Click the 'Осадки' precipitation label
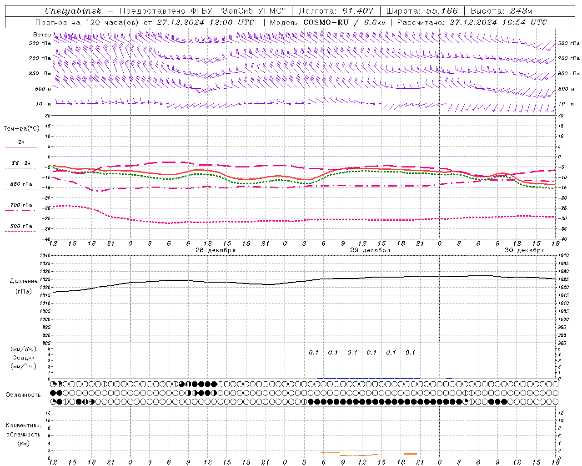Image resolution: width=582 pixels, height=466 pixels. click(x=23, y=358)
